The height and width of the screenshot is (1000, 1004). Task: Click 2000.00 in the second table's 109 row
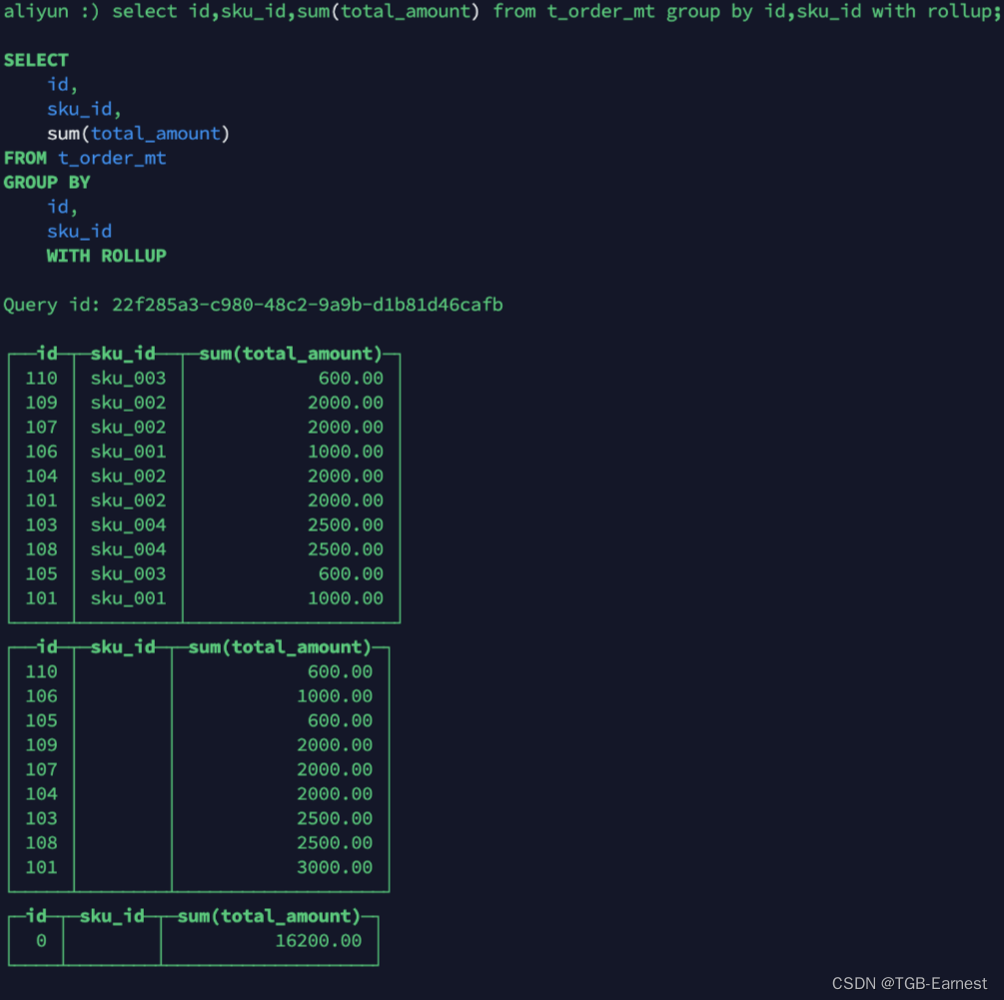click(x=335, y=745)
